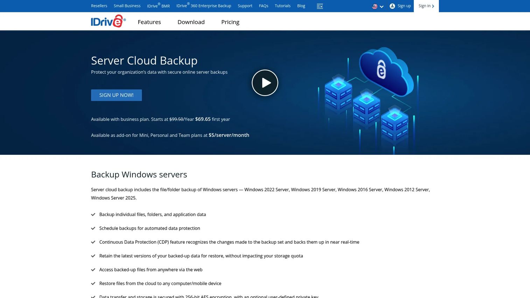
Task: Click the user profile icon beside Sign up
Action: tap(392, 6)
